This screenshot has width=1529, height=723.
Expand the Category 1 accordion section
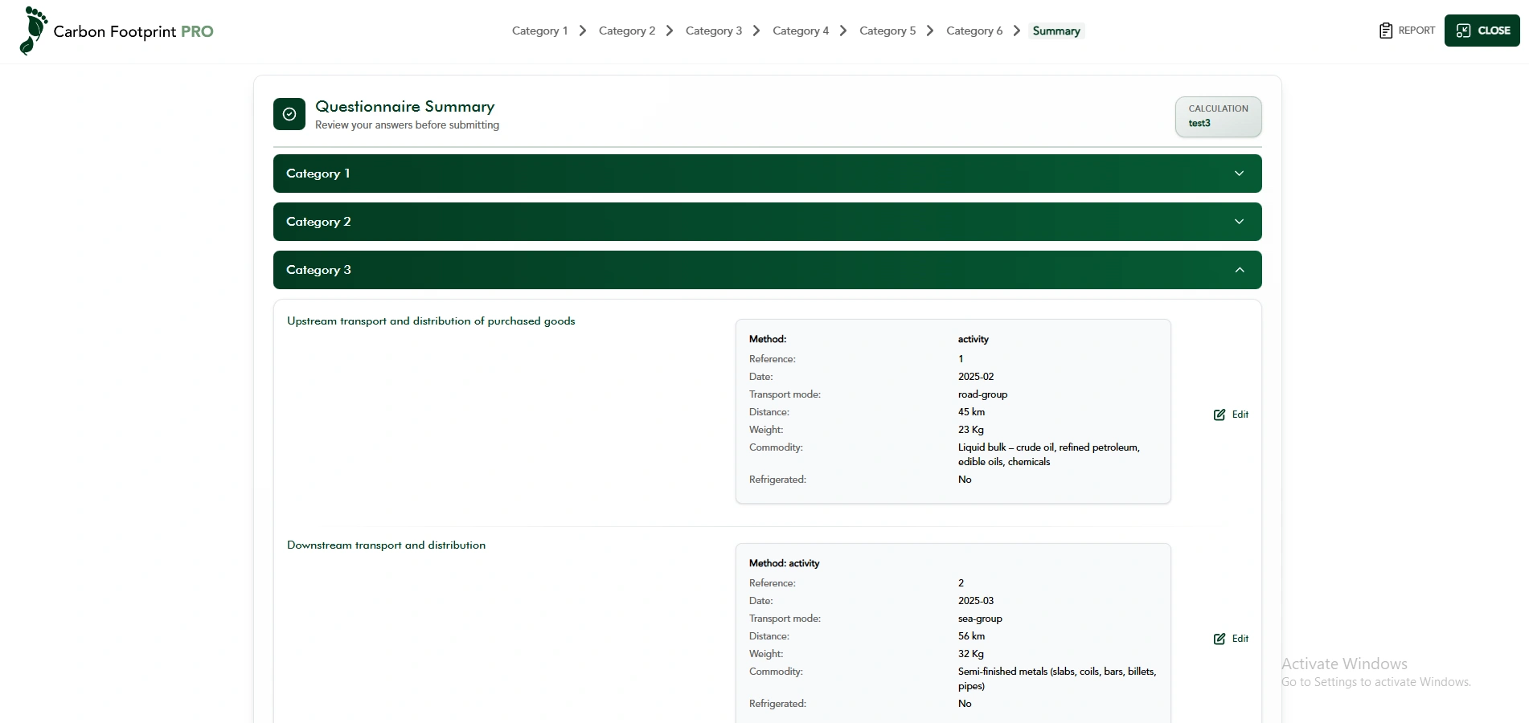[1239, 174]
